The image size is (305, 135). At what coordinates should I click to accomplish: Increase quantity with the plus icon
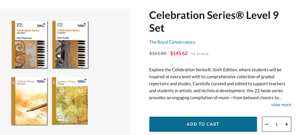coord(286,124)
